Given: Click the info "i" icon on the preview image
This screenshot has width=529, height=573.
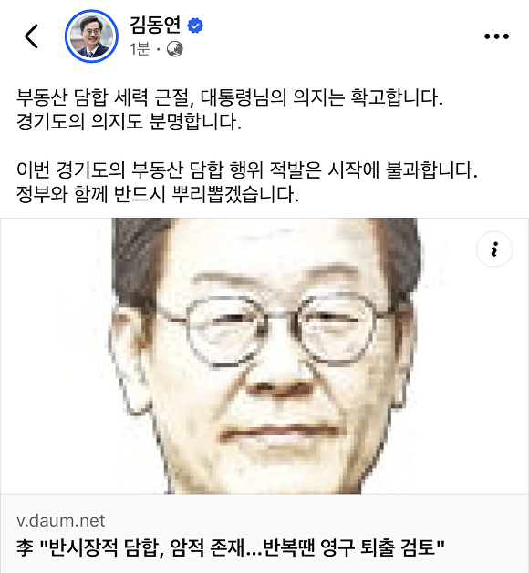Looking at the screenshot, I should [x=494, y=250].
